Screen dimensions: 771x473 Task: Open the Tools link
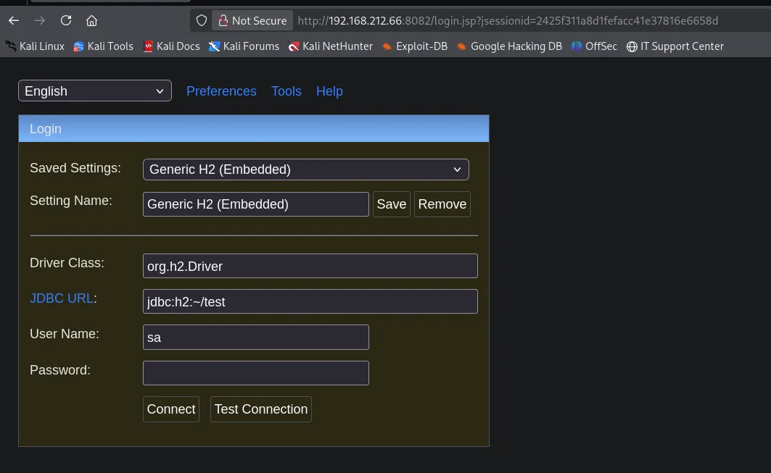pyautogui.click(x=286, y=91)
